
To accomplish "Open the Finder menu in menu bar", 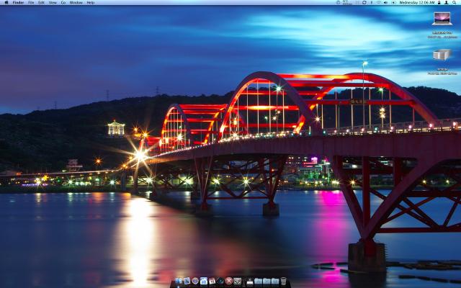I will 18,2.
